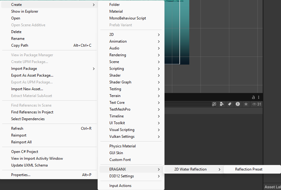Click the Favorites star icon
This screenshot has width=281, height=190.
pyautogui.click(x=246, y=104)
